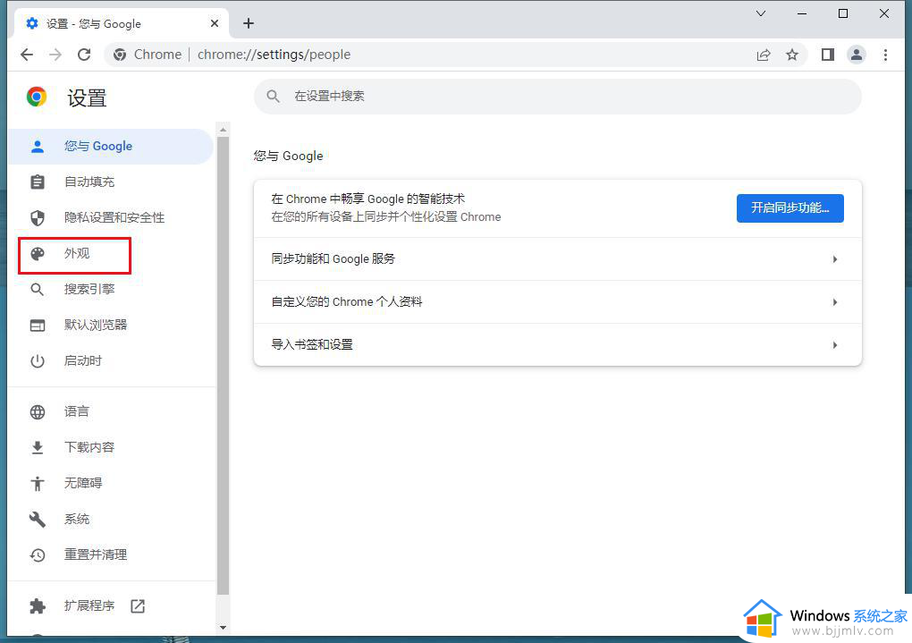Click 开启同步功能 button
The image size is (912, 643).
tap(790, 207)
